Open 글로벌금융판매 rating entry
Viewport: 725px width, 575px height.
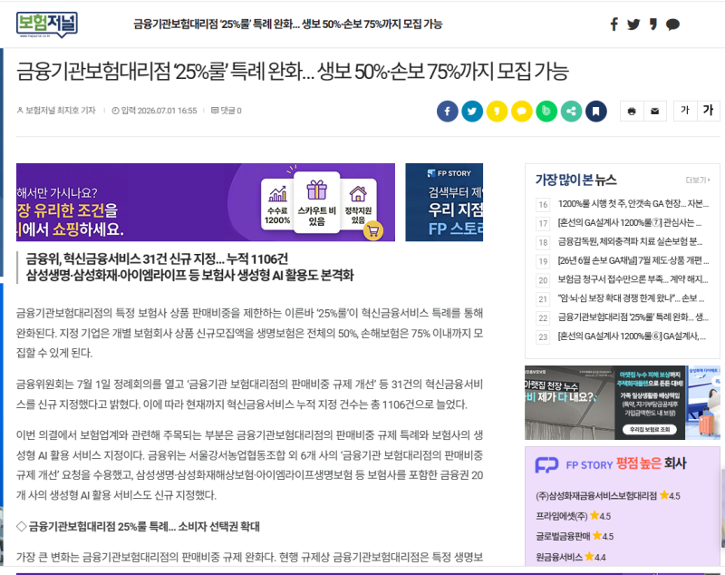pyautogui.click(x=575, y=537)
